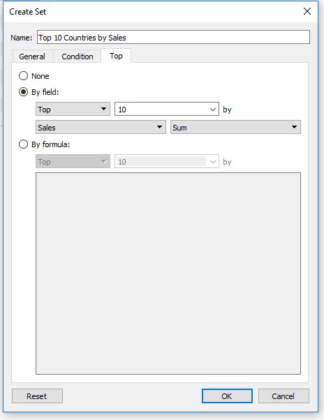Select the By formula radio option
This screenshot has height=420, width=324.
pos(23,144)
